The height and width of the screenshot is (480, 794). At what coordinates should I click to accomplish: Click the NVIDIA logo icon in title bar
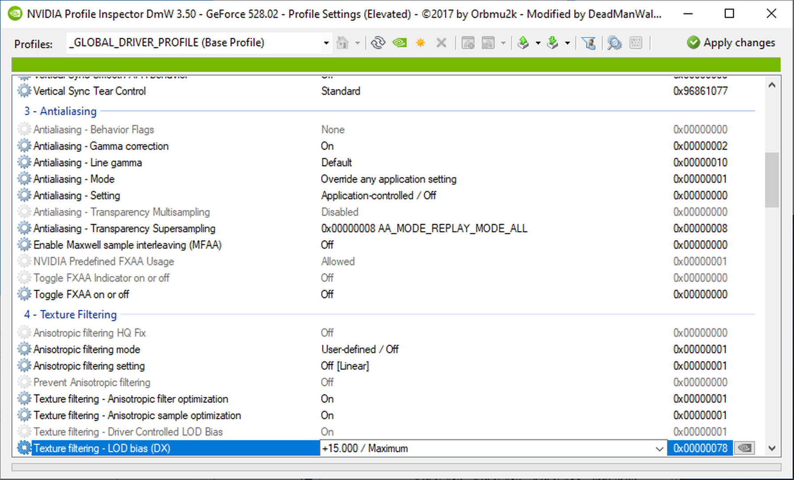click(15, 13)
